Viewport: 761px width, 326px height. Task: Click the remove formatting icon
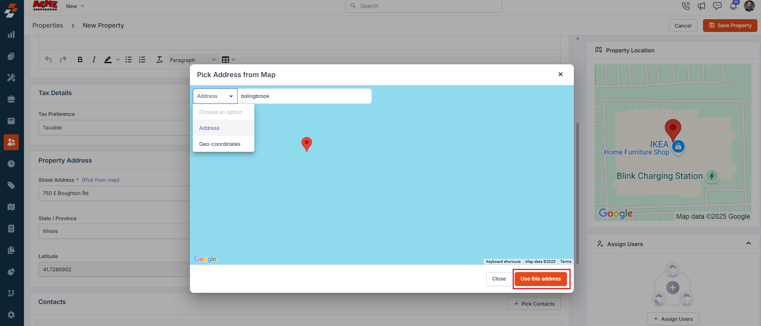tap(159, 60)
